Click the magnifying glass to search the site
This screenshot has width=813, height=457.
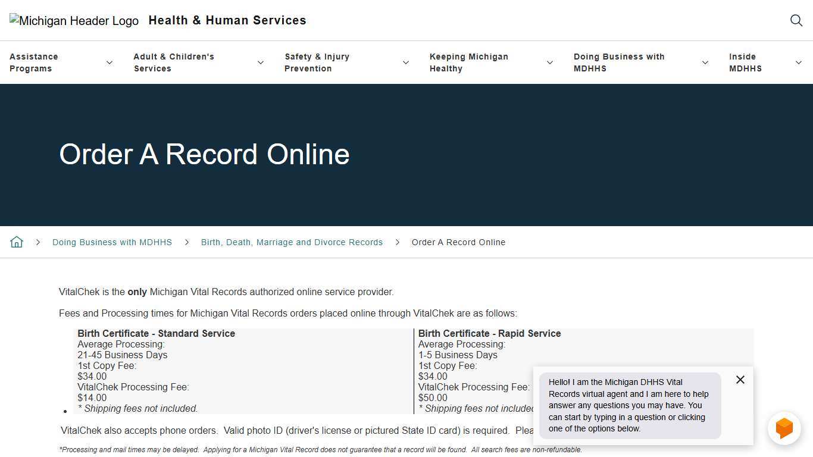tap(796, 20)
